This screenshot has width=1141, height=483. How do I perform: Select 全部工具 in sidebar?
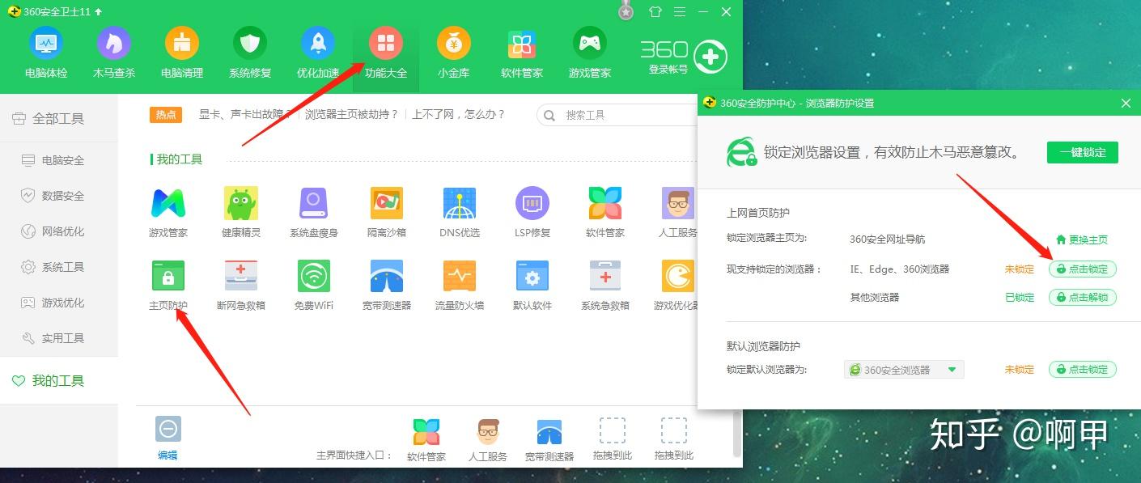tap(59, 118)
